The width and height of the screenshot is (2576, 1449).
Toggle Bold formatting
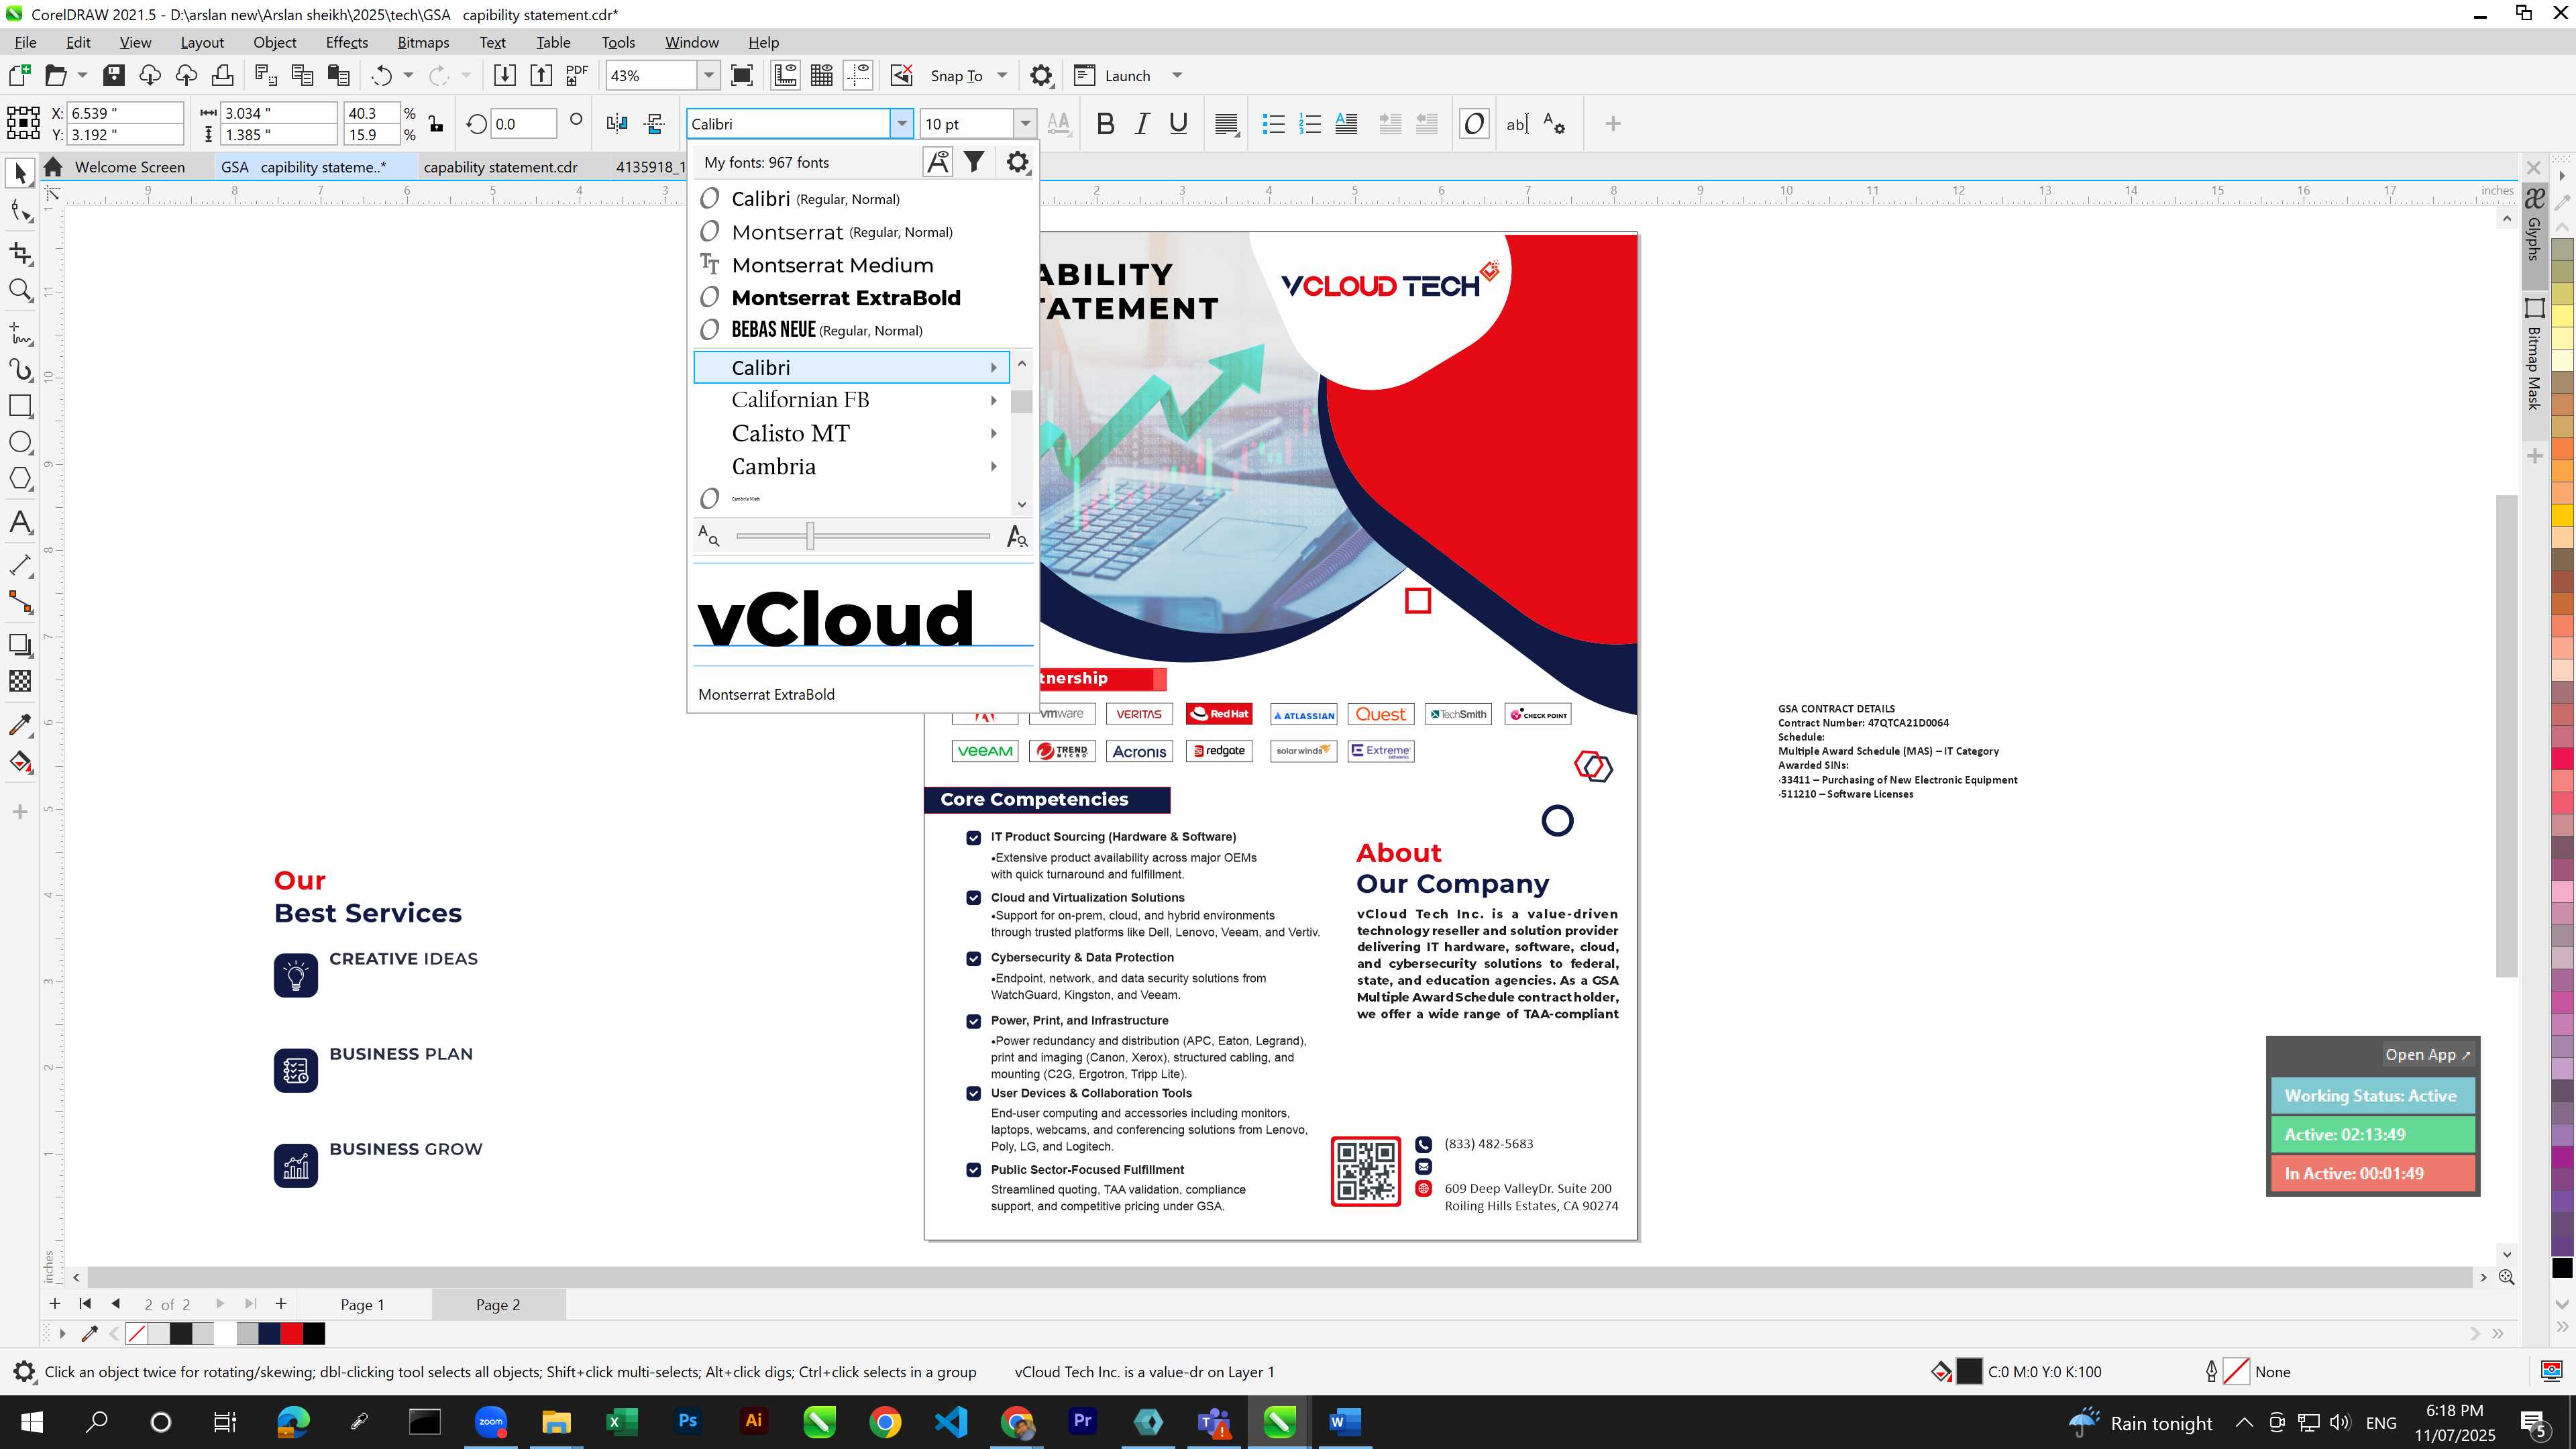[x=1105, y=124]
